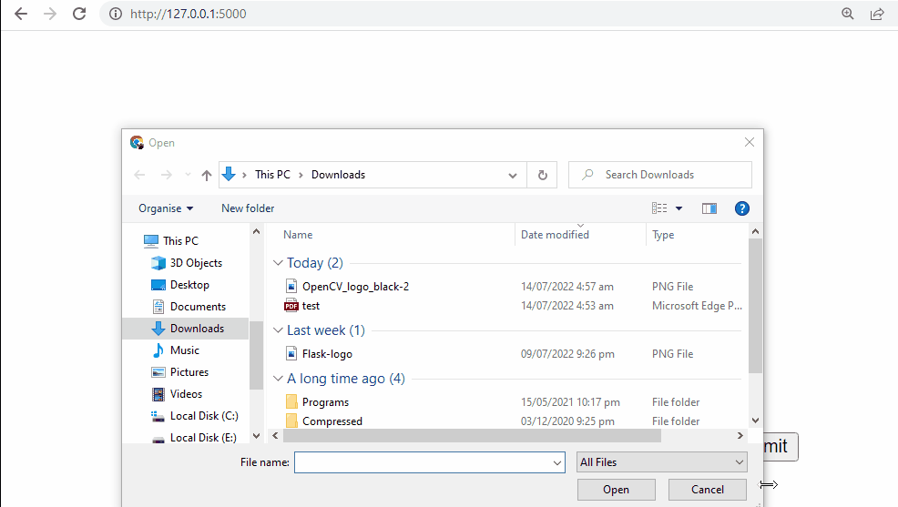The height and width of the screenshot is (507, 898).
Task: Select This PC in navigation tree
Action: click(180, 241)
